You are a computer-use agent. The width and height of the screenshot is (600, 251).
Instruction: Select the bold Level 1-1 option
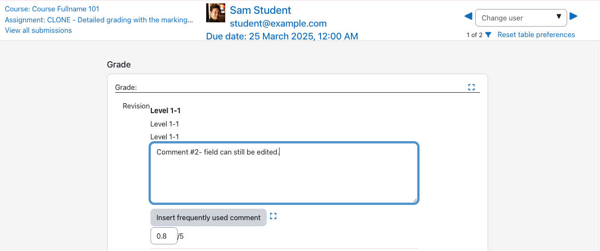click(x=165, y=111)
